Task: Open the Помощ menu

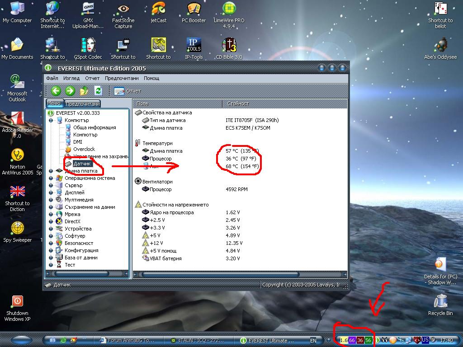Action: (x=151, y=78)
